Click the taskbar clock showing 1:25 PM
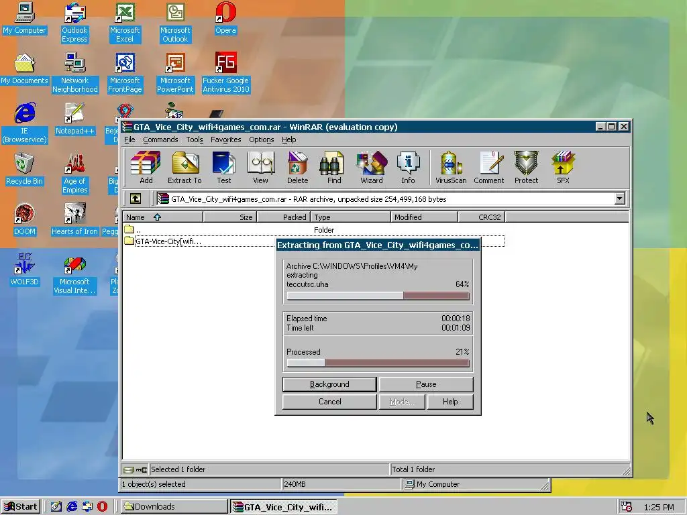Image resolution: width=687 pixels, height=515 pixels. pos(659,508)
